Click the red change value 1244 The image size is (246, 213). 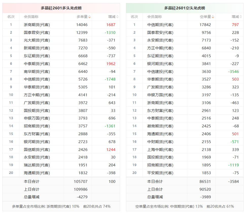pos(111,150)
